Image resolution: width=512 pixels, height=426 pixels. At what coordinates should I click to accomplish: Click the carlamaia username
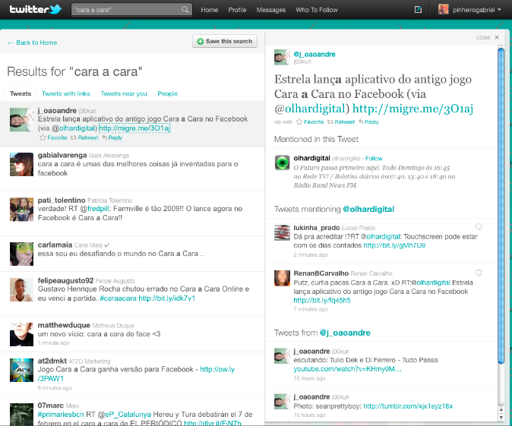pyautogui.click(x=55, y=245)
